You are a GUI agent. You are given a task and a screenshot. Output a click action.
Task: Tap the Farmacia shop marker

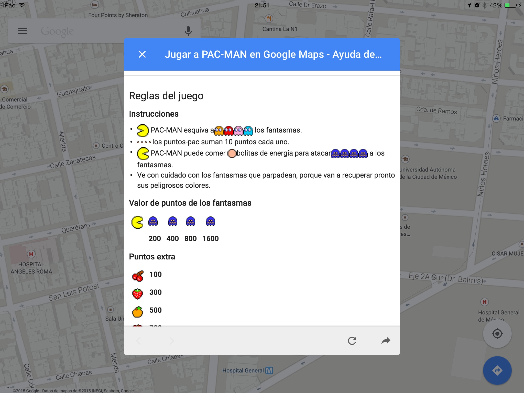[x=496, y=118]
